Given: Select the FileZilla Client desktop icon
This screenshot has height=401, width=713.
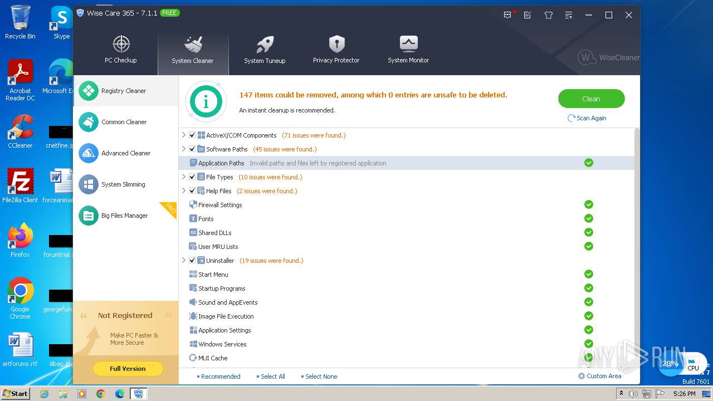Looking at the screenshot, I should [20, 185].
